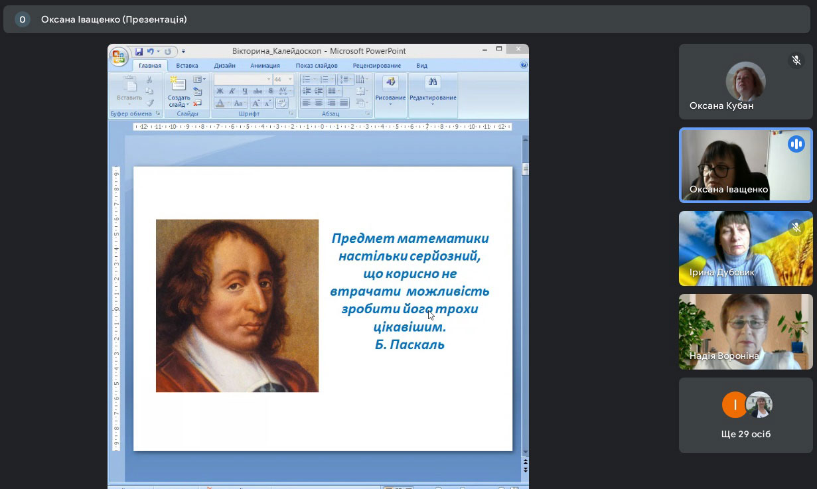The height and width of the screenshot is (489, 817).
Task: Open the font color A picker
Action: (222, 103)
